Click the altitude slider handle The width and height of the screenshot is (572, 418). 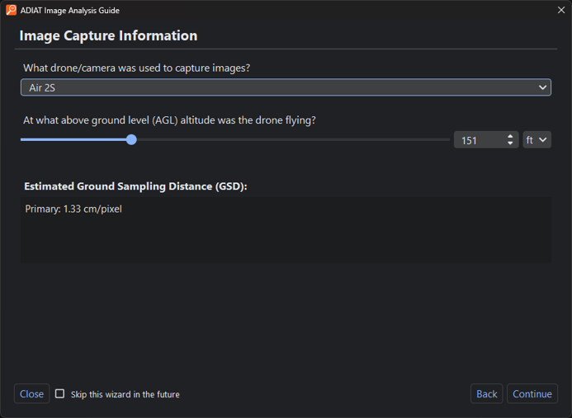[131, 140]
